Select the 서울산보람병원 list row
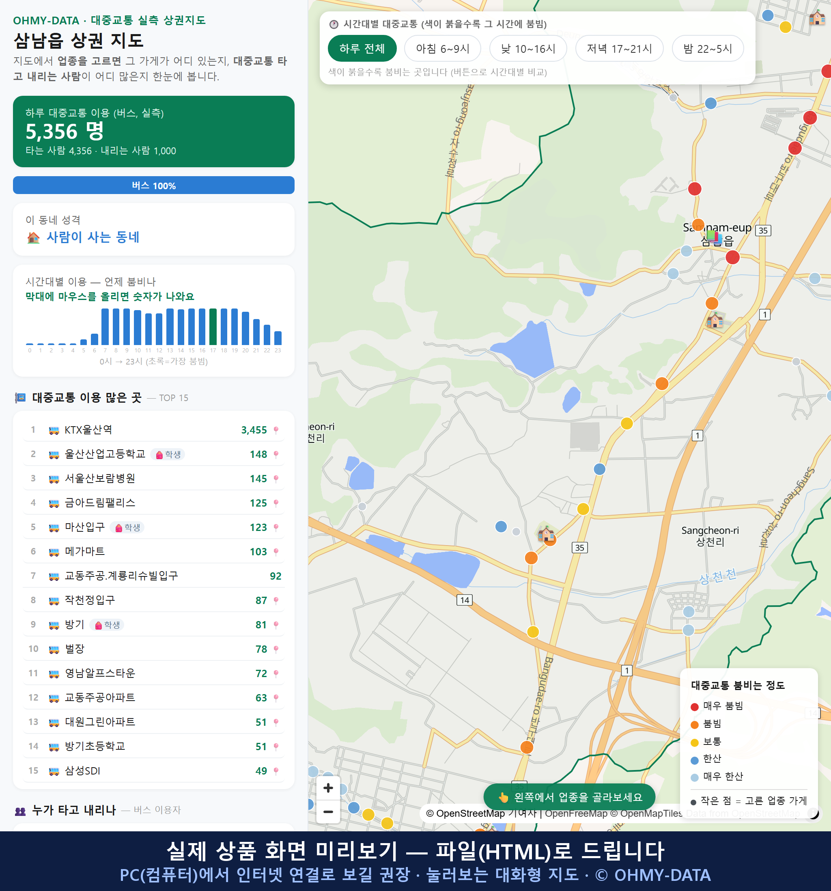The image size is (831, 891). 154,479
